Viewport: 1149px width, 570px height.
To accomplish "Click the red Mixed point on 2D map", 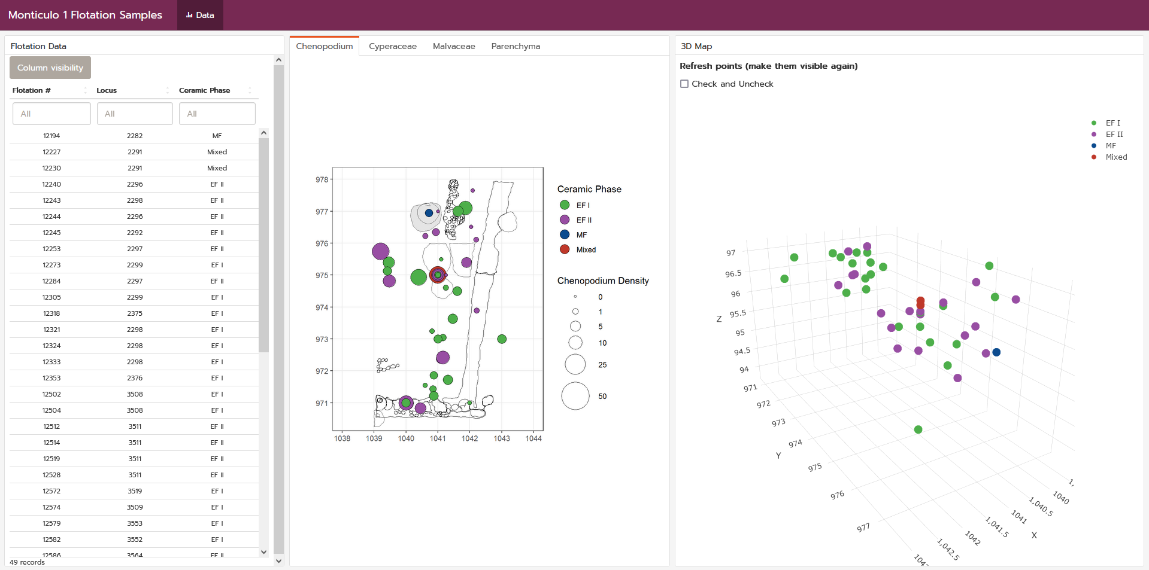I will (x=438, y=275).
